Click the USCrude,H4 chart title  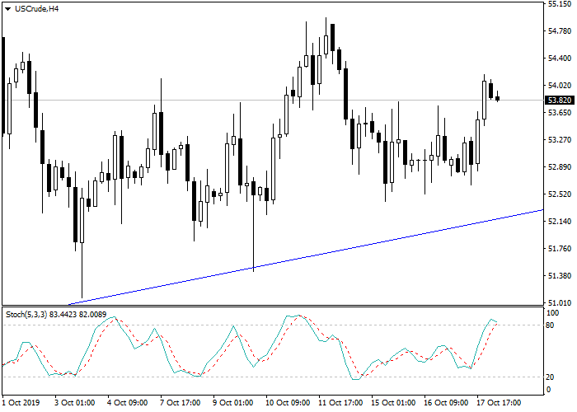[36, 8]
